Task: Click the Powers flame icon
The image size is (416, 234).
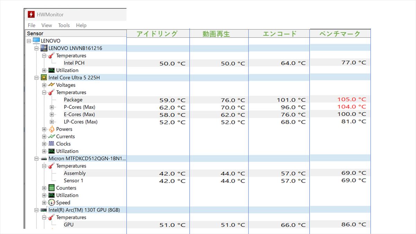Action: (51, 129)
